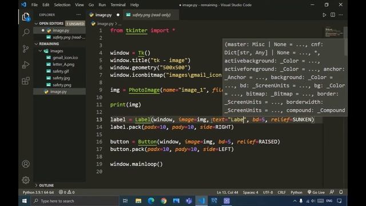366x206 pixels.
Task: Click the ENG language indicator
Action: [x=329, y=201]
